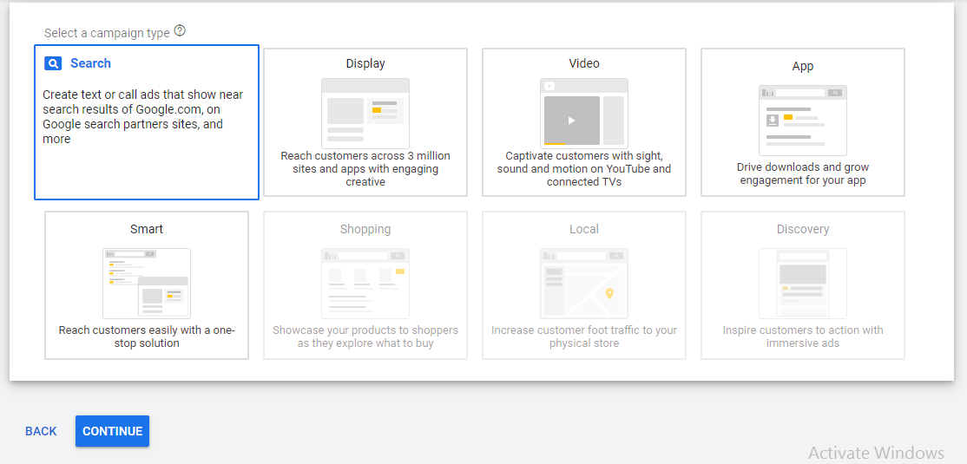The image size is (967, 464).
Task: Open the campaign type help tooltip icon
Action: click(x=180, y=31)
